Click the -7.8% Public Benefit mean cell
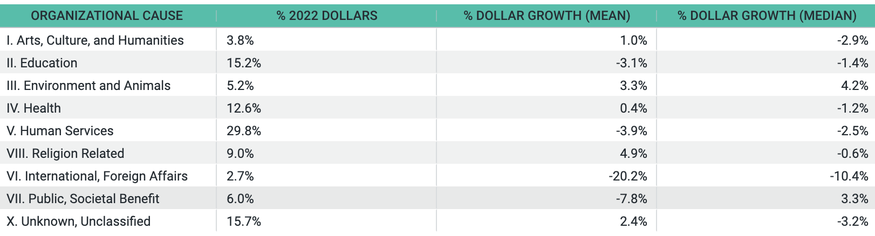 click(x=632, y=199)
